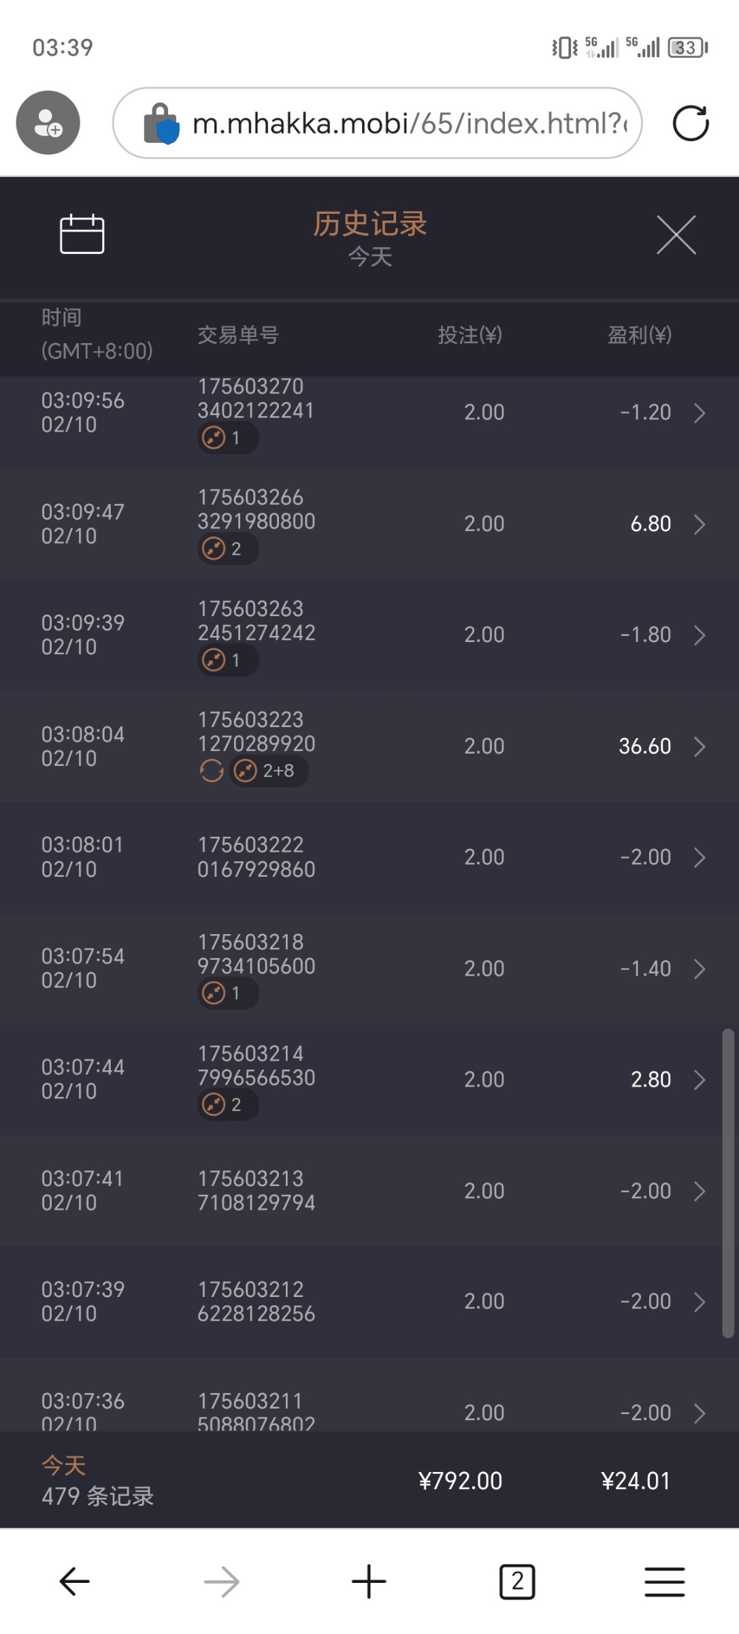Open the 03:08:01 transaction row
The width and height of the screenshot is (739, 1634).
[x=367, y=857]
